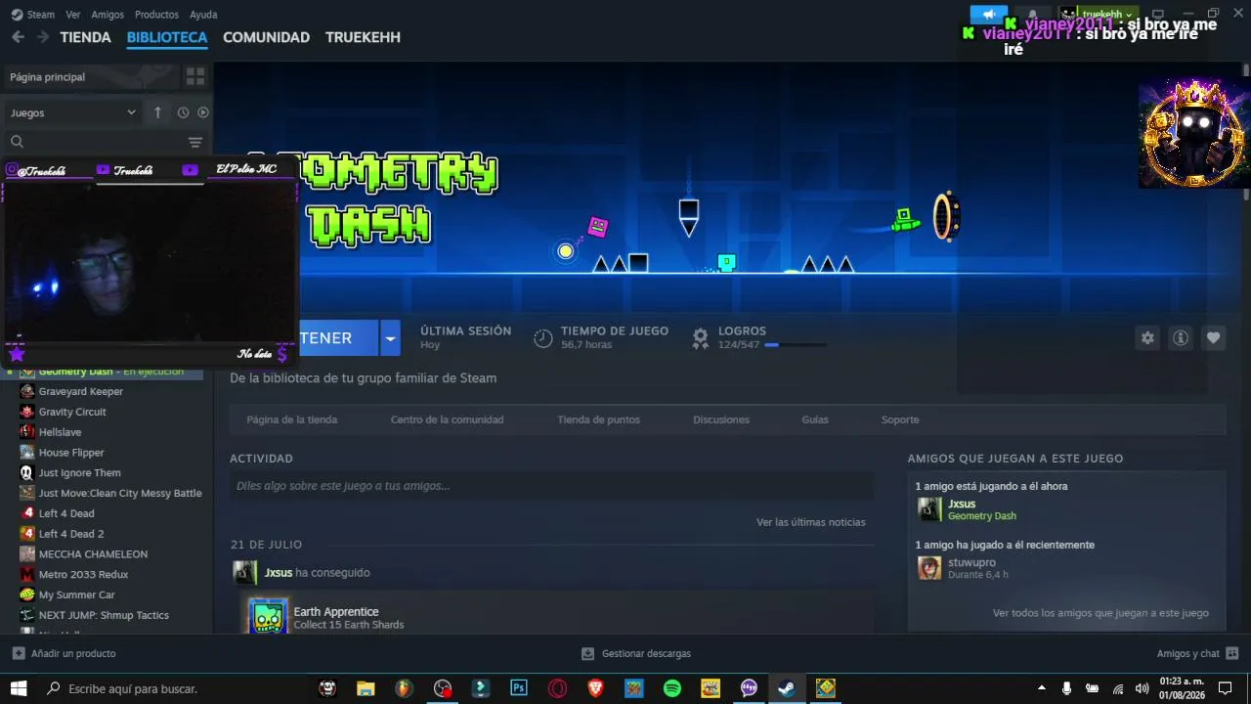Click the library search field
The image size is (1251, 704).
coord(95,142)
